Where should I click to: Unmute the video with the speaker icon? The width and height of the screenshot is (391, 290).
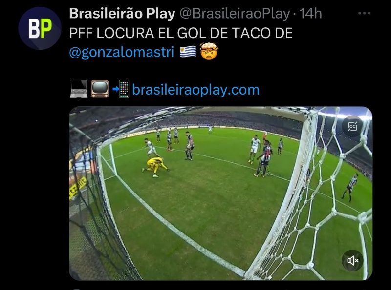tap(352, 260)
